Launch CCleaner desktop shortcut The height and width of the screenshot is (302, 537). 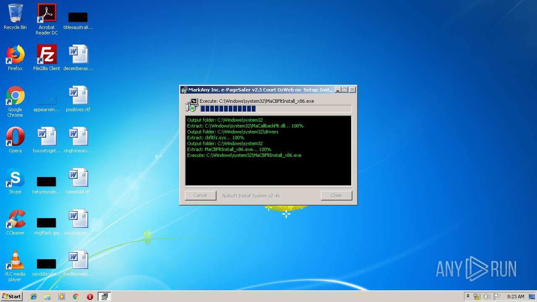click(15, 222)
